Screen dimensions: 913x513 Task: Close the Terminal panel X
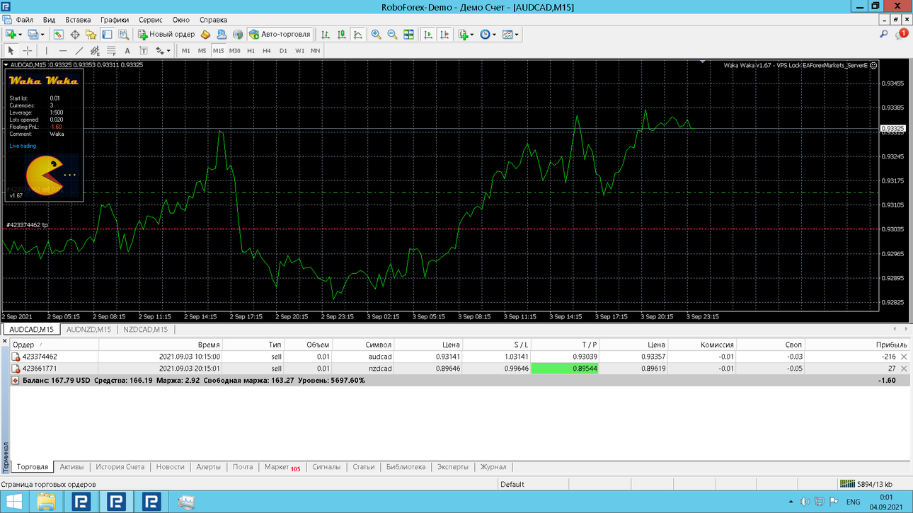[x=4, y=342]
